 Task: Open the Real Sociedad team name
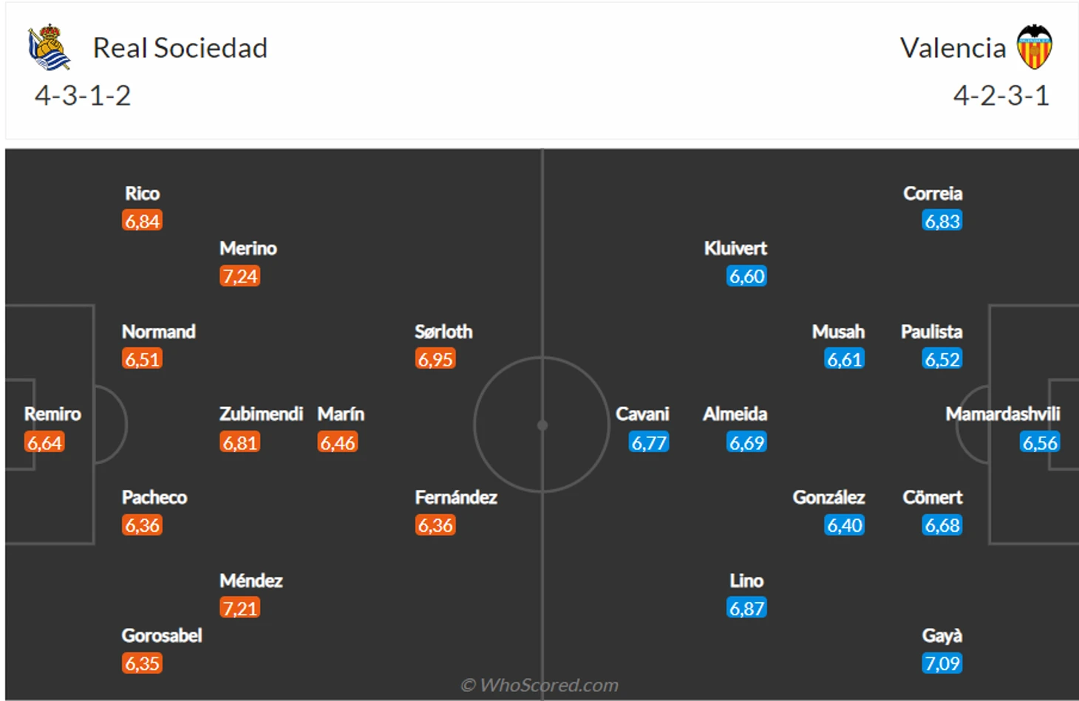coord(180,48)
